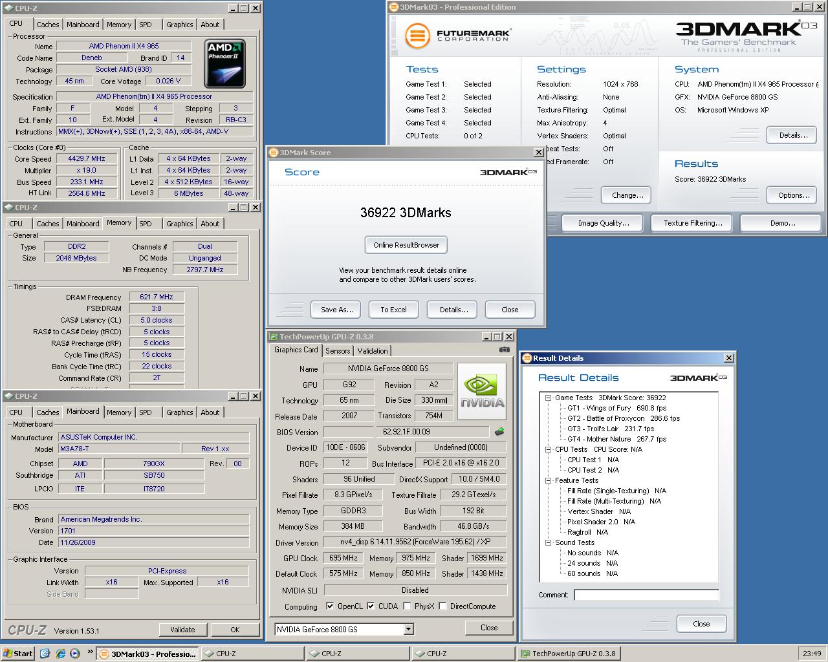Select GT4 - Mother Nature result row
Screen dimensions: 828x662
[x=616, y=440]
